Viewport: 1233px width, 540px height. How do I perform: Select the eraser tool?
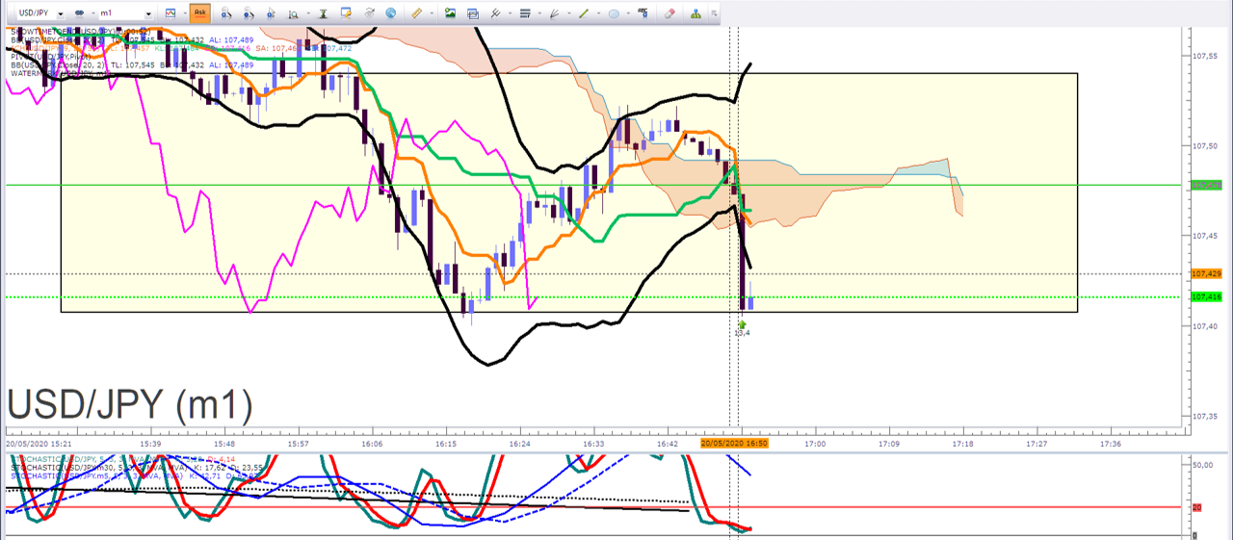coord(670,13)
